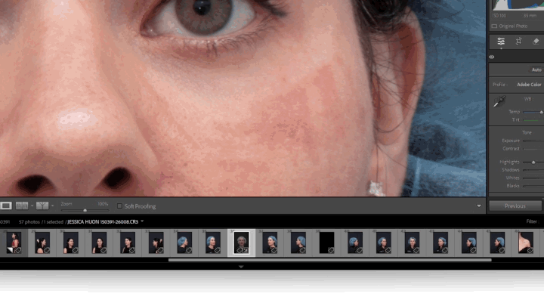This screenshot has width=544, height=306.
Task: Click metadata badge on thumbnail 29
Action: tap(47, 250)
